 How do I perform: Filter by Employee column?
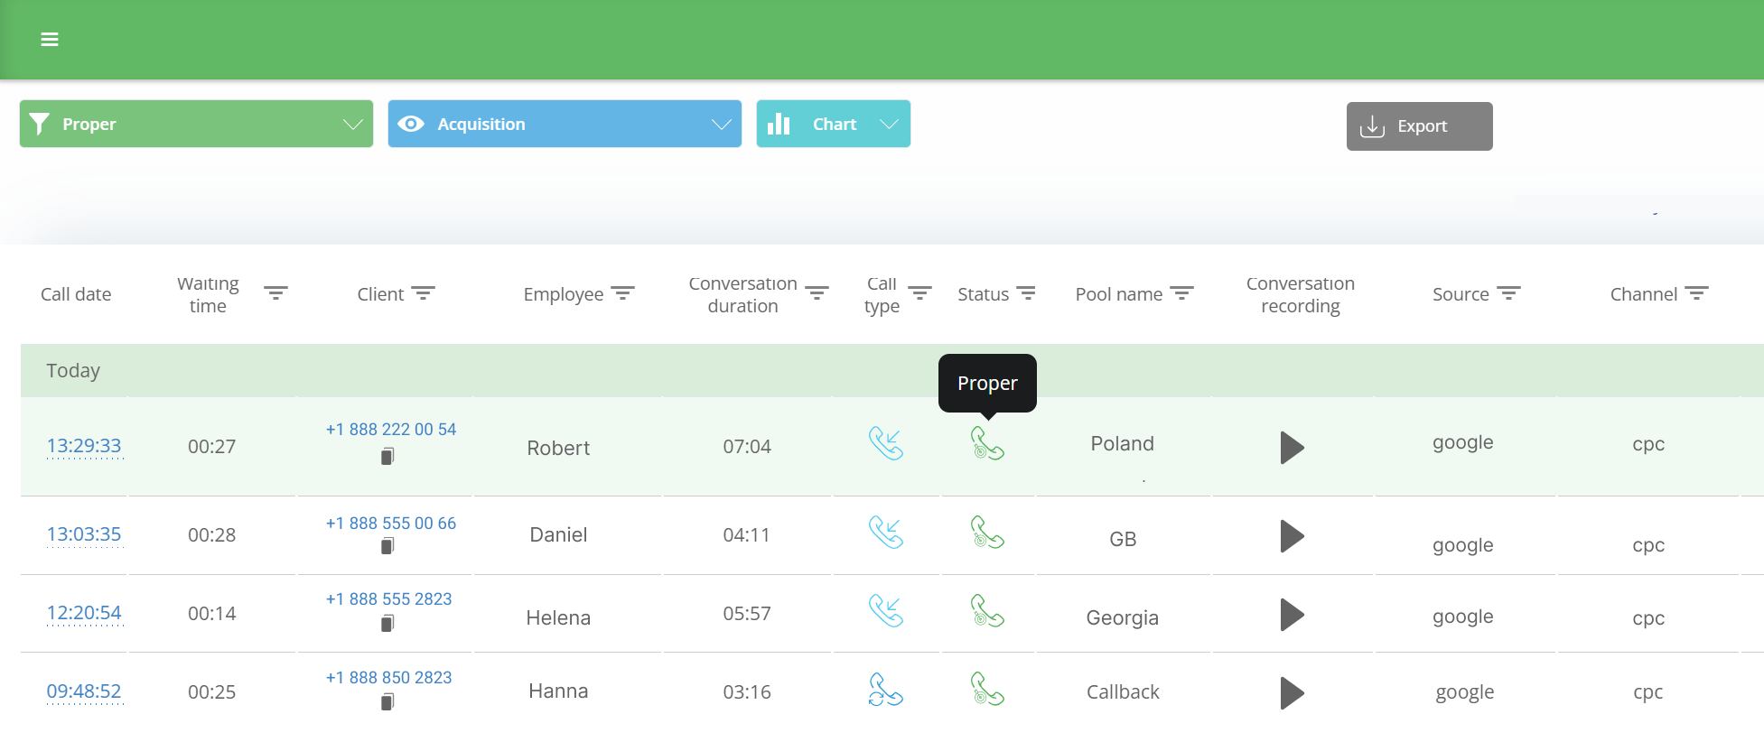click(622, 292)
